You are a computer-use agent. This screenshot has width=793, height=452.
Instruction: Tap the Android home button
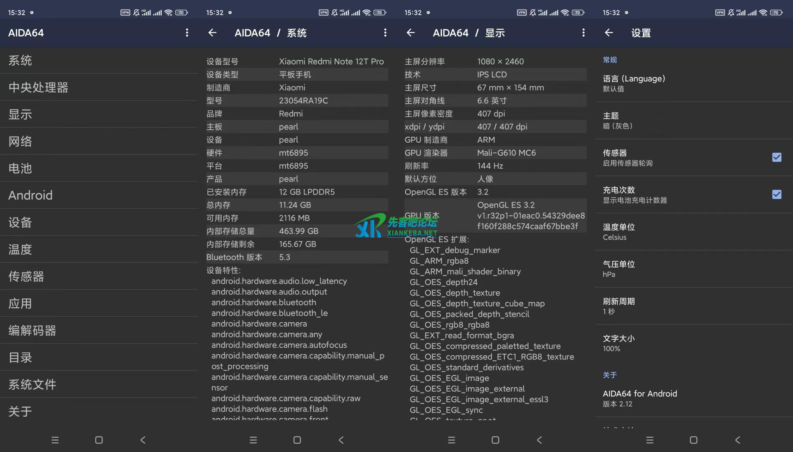pyautogui.click(x=99, y=440)
